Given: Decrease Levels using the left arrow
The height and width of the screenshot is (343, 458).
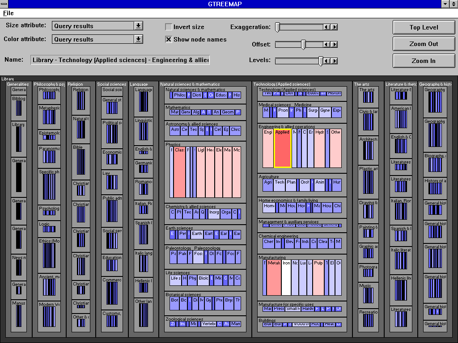Looking at the screenshot, I should coord(327,61).
